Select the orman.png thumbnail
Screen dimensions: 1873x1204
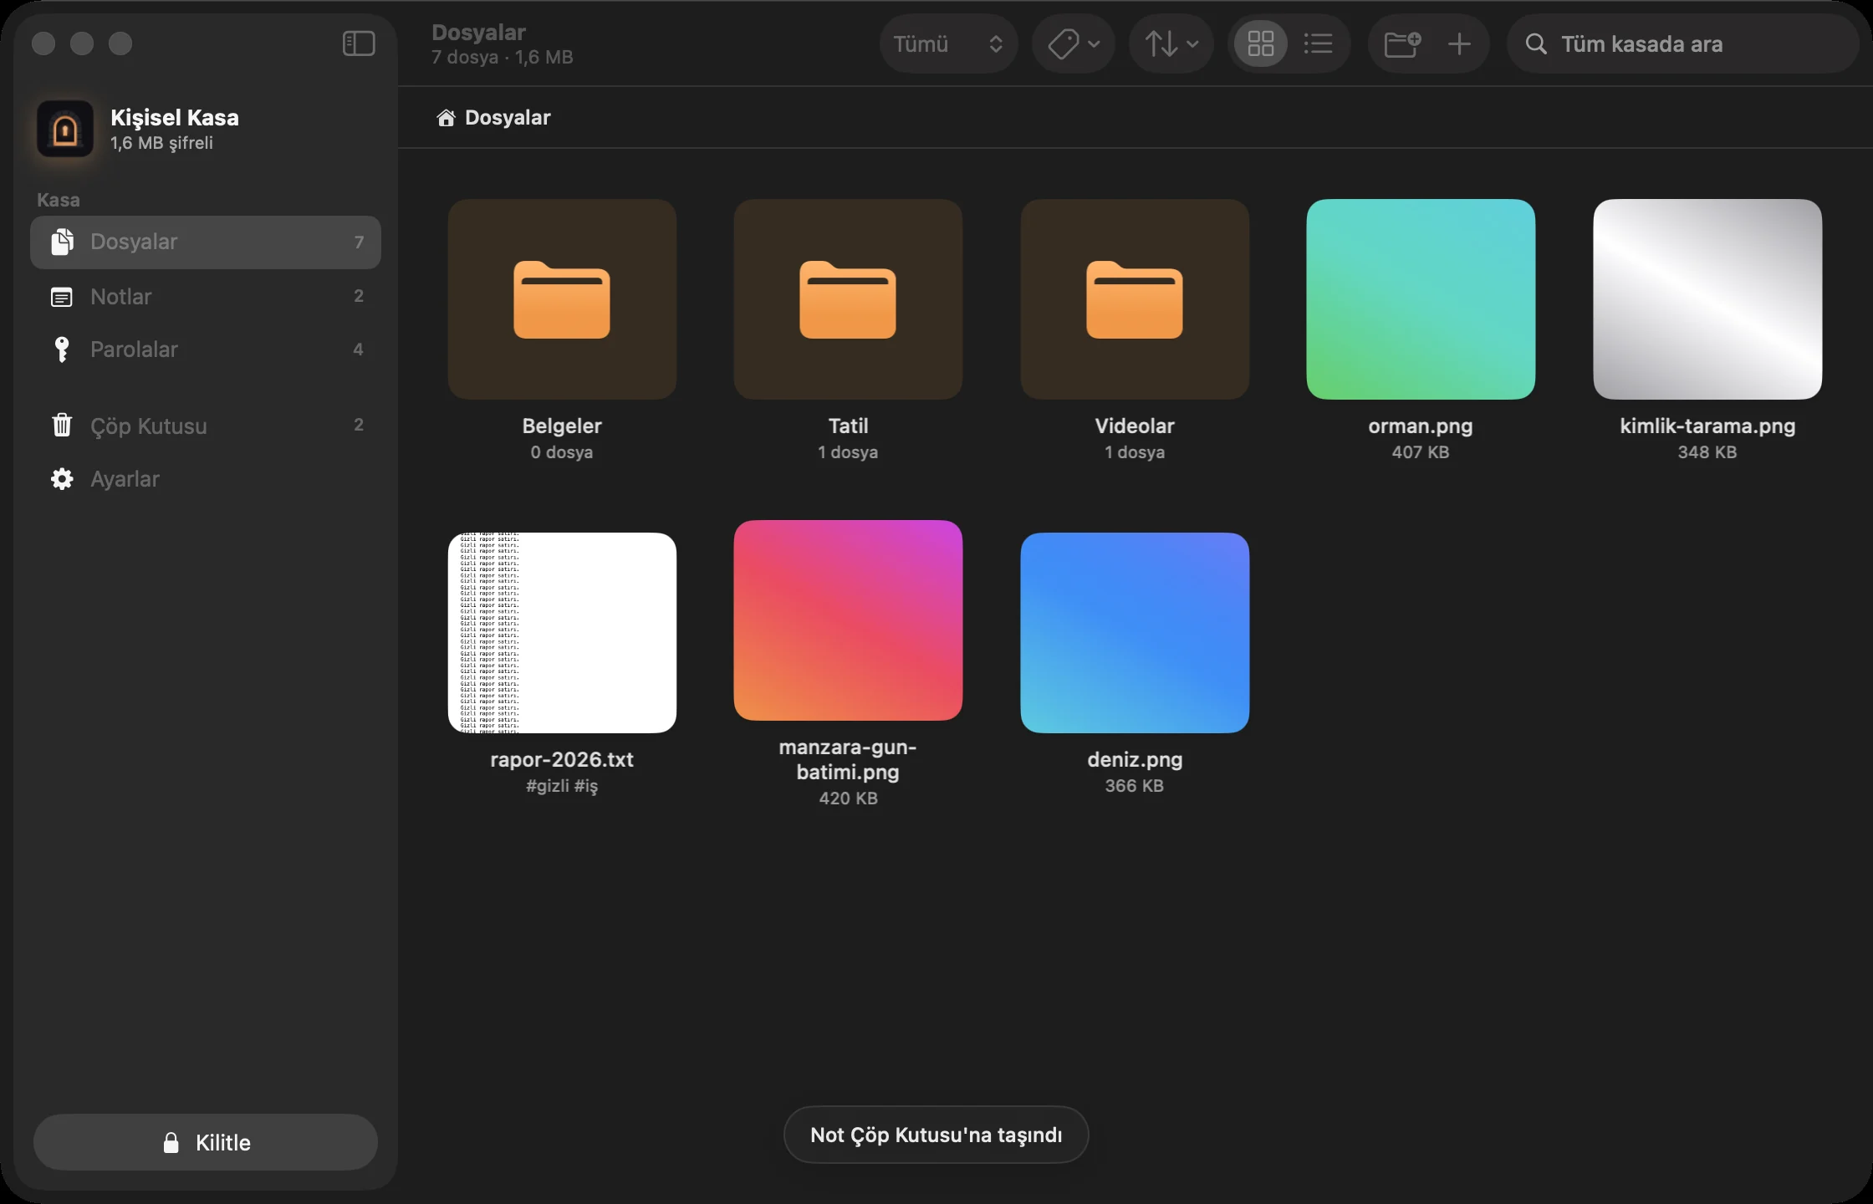tap(1421, 299)
